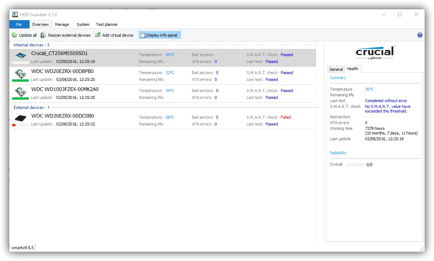Click Last update 02/08/2016, 12:25:32 value
Viewport: 434px width, 261px height.
pos(76,124)
